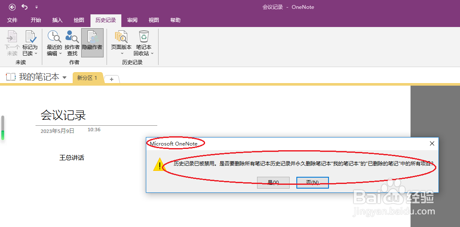
Task: Click the 笔记本回收站 bin icon
Action: [144, 36]
